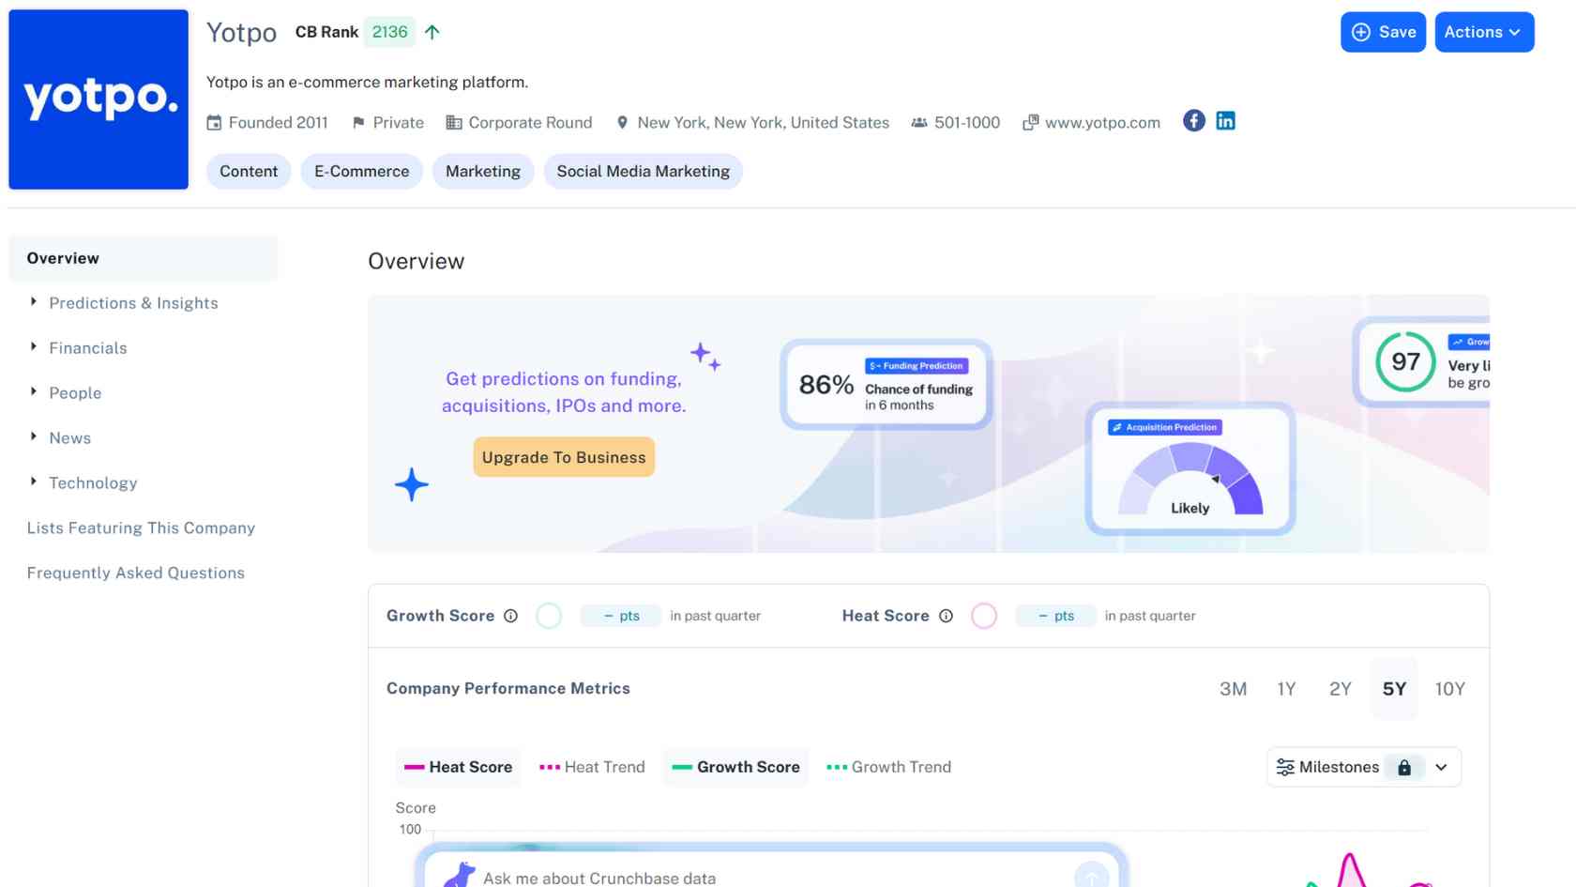Screen dimensions: 1576x887
Task: Open the www.yotpo.com website link
Action: (x=1102, y=123)
